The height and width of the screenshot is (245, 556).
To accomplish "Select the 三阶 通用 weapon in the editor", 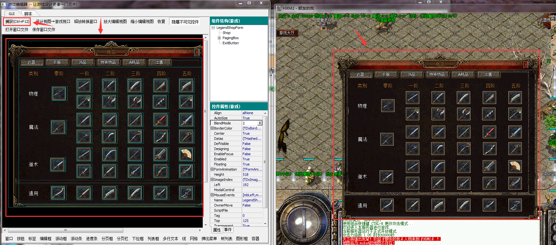I will [x=135, y=193].
